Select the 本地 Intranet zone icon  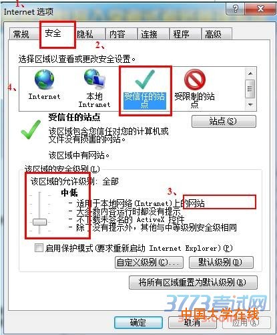[x=95, y=78]
